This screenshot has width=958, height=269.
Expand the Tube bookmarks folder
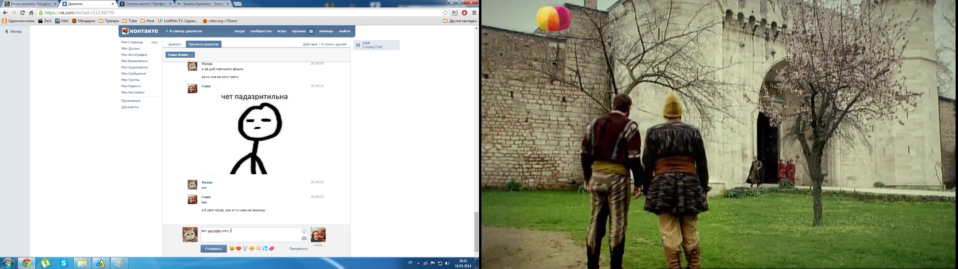[130, 21]
